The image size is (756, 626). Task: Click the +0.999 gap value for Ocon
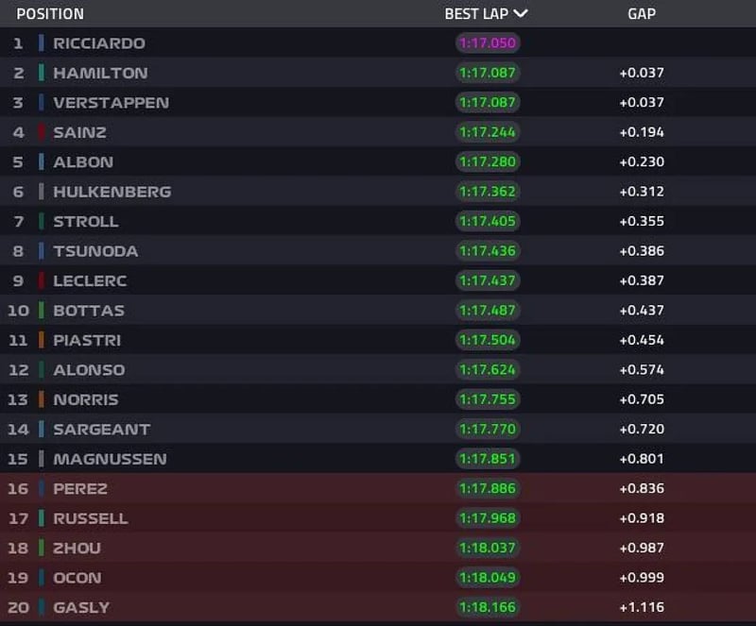click(x=642, y=578)
